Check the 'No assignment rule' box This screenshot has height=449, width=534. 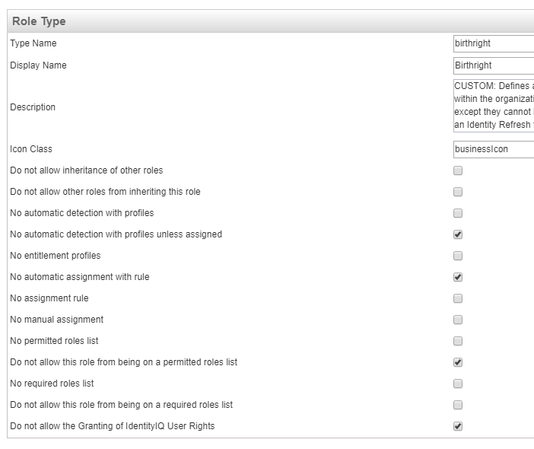458,298
